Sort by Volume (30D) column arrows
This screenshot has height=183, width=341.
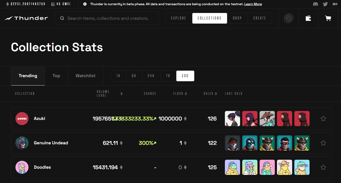pos(122,94)
